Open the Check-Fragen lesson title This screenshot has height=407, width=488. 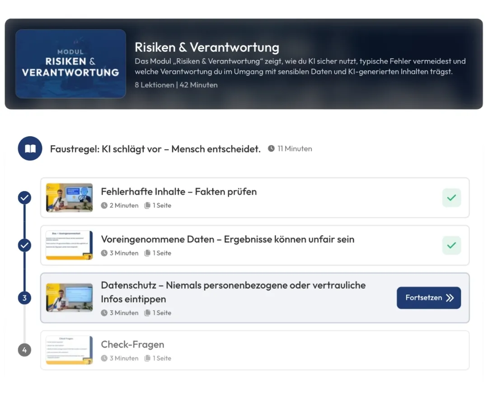pos(132,344)
